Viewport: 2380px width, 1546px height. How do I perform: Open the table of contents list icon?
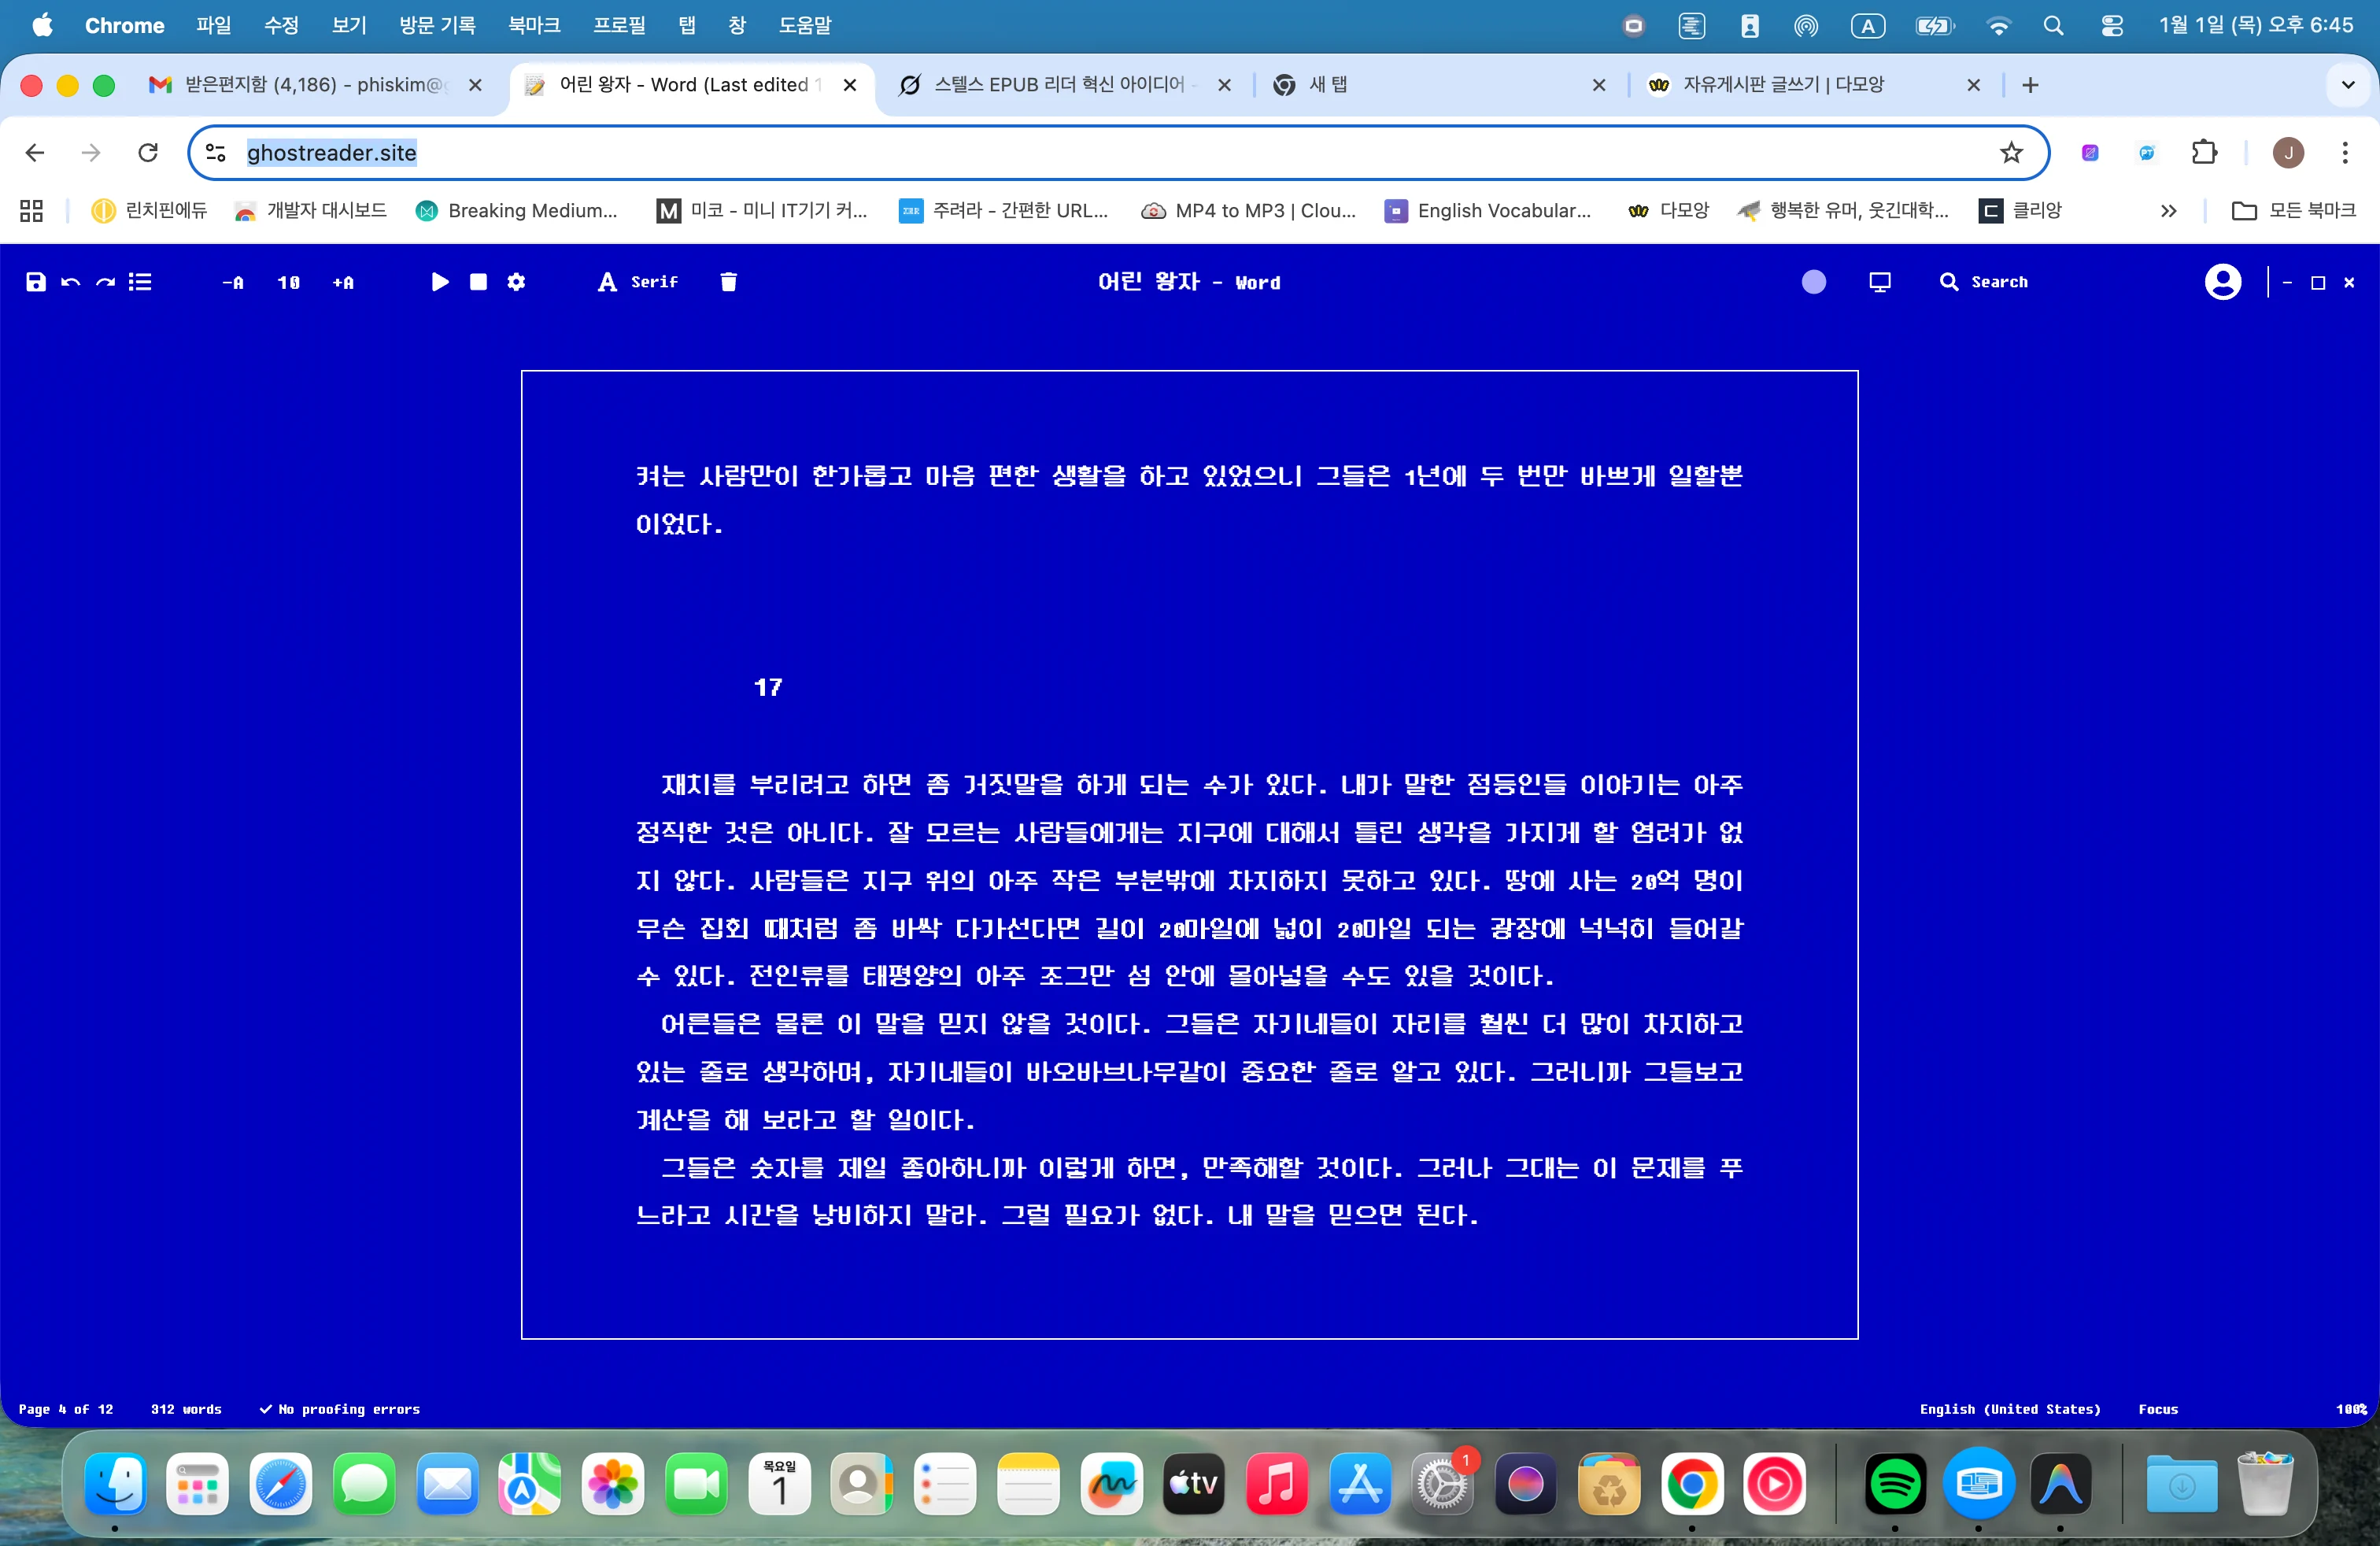click(x=140, y=282)
